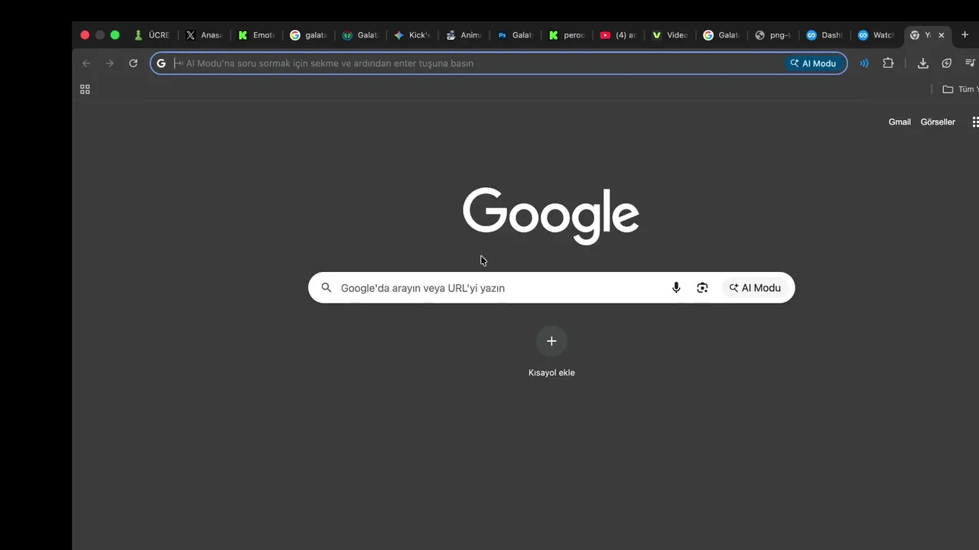Switch to the Anim tab
Image resolution: width=979 pixels, height=550 pixels.
point(463,35)
